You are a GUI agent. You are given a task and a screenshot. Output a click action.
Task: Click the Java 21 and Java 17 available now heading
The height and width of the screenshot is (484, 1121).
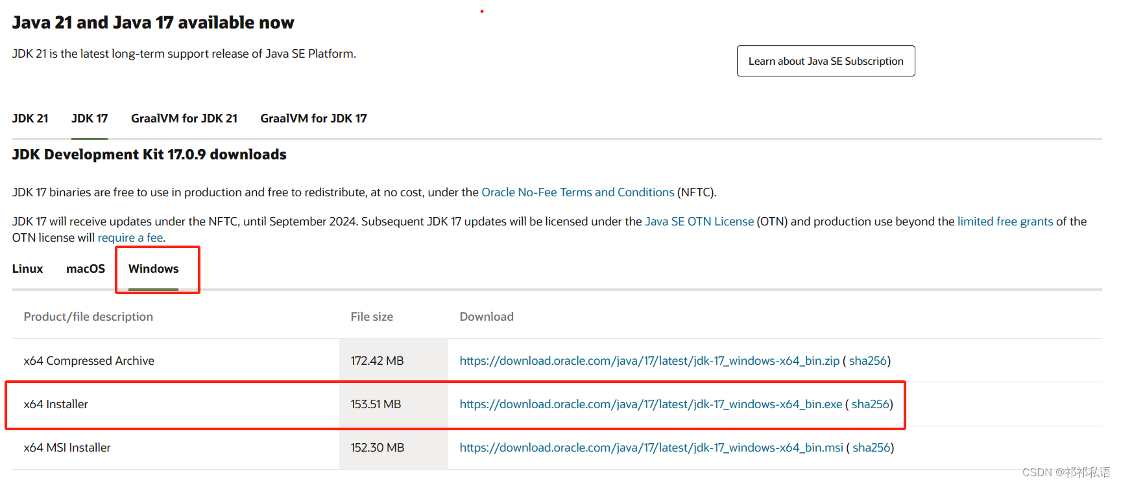[x=153, y=23]
